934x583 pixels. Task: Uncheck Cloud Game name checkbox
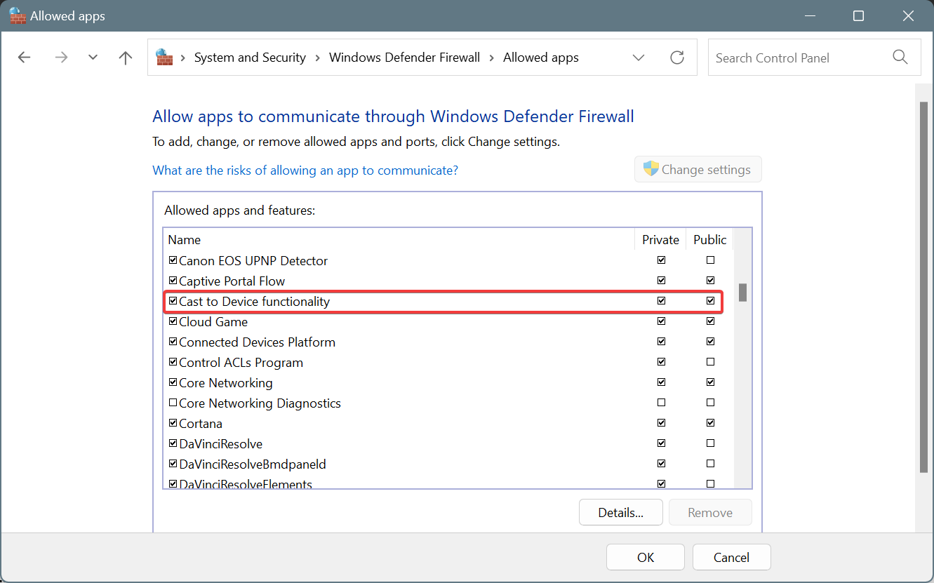[173, 321]
